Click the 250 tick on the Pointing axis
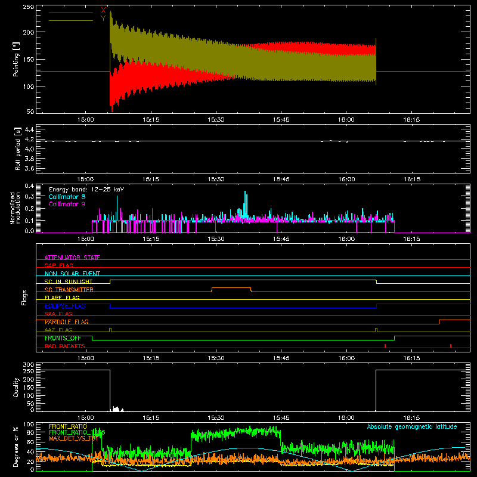The width and height of the screenshot is (477, 477). (x=28, y=7)
